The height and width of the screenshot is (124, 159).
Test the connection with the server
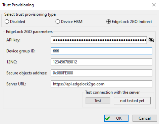click(98, 101)
